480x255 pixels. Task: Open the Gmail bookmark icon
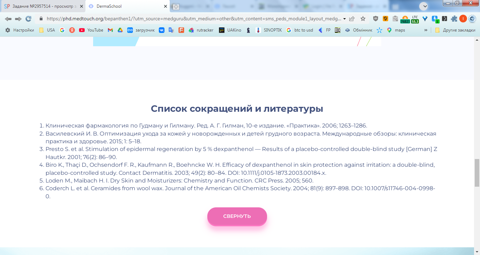pyautogui.click(x=110, y=30)
